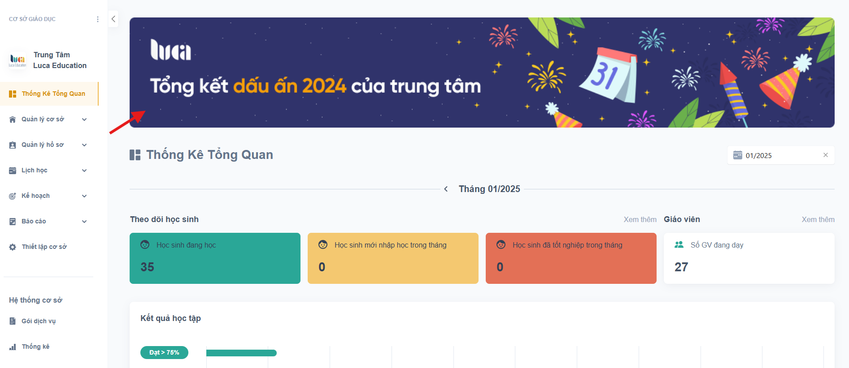Click the bar chart icon next to Thống kê
Image resolution: width=849 pixels, height=368 pixels.
[13, 347]
